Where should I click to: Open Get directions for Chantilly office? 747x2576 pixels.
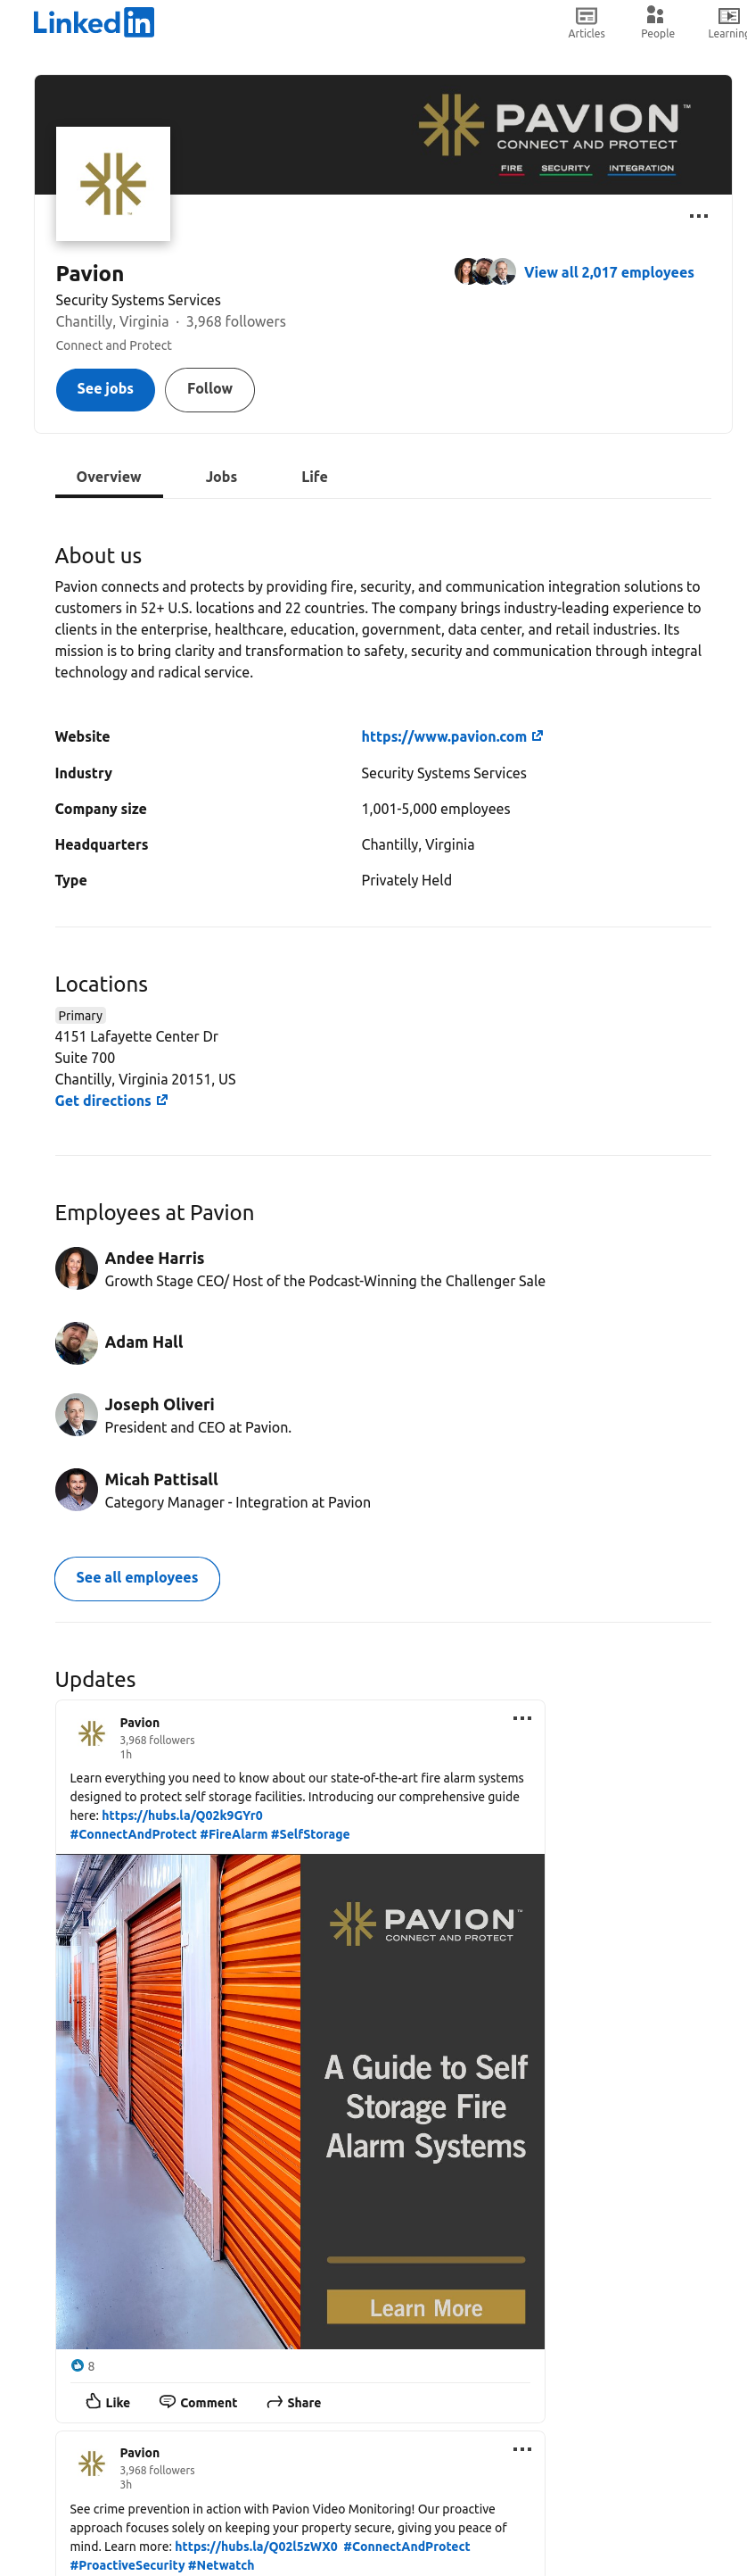click(x=111, y=1100)
